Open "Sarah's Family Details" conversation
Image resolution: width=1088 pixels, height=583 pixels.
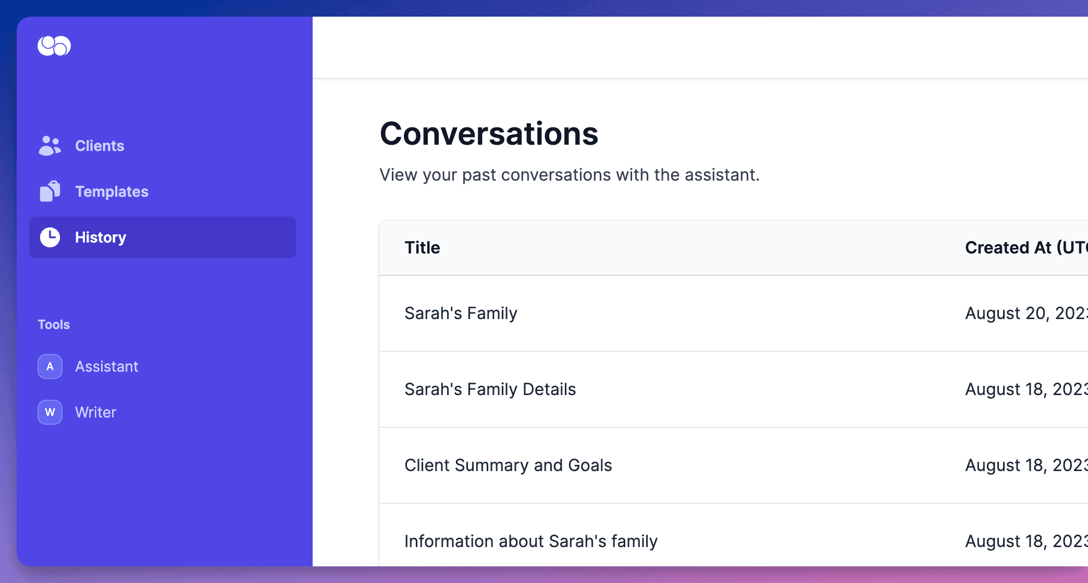click(490, 389)
